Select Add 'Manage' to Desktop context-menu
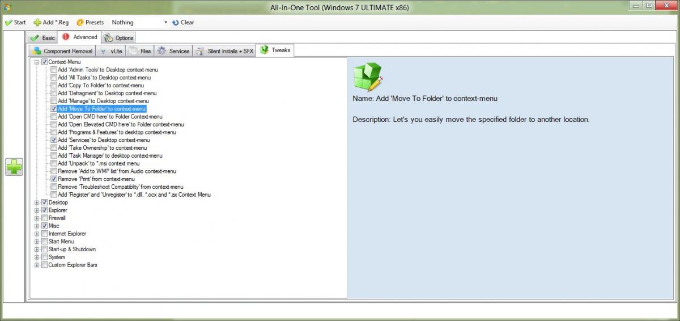 [x=103, y=101]
